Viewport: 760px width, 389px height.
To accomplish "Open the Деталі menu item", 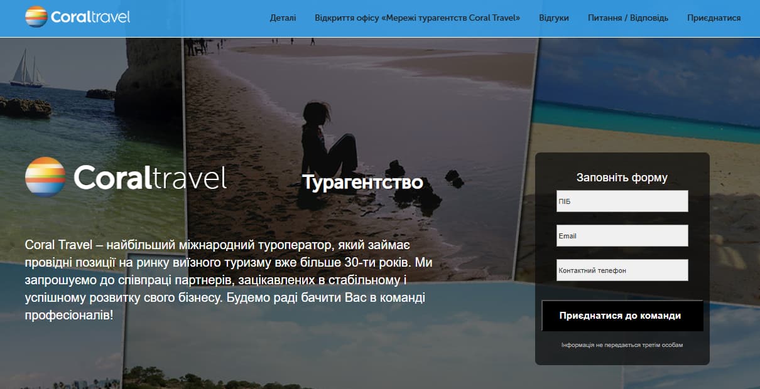I will 283,18.
